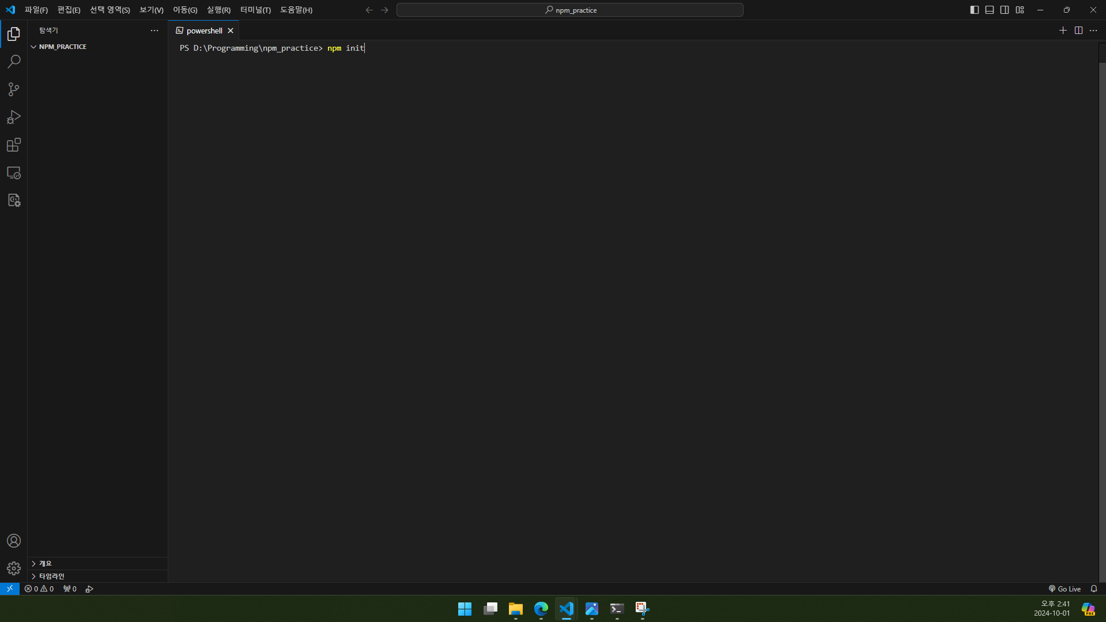Close the powershell tab

click(231, 31)
